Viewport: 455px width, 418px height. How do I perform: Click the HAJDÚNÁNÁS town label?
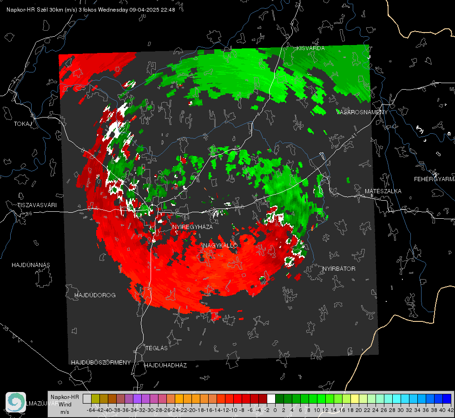click(31, 265)
